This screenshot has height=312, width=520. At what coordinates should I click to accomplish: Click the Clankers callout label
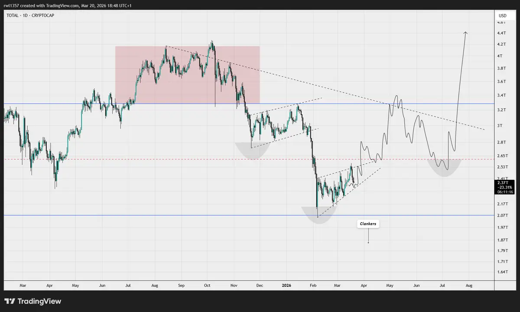368,224
